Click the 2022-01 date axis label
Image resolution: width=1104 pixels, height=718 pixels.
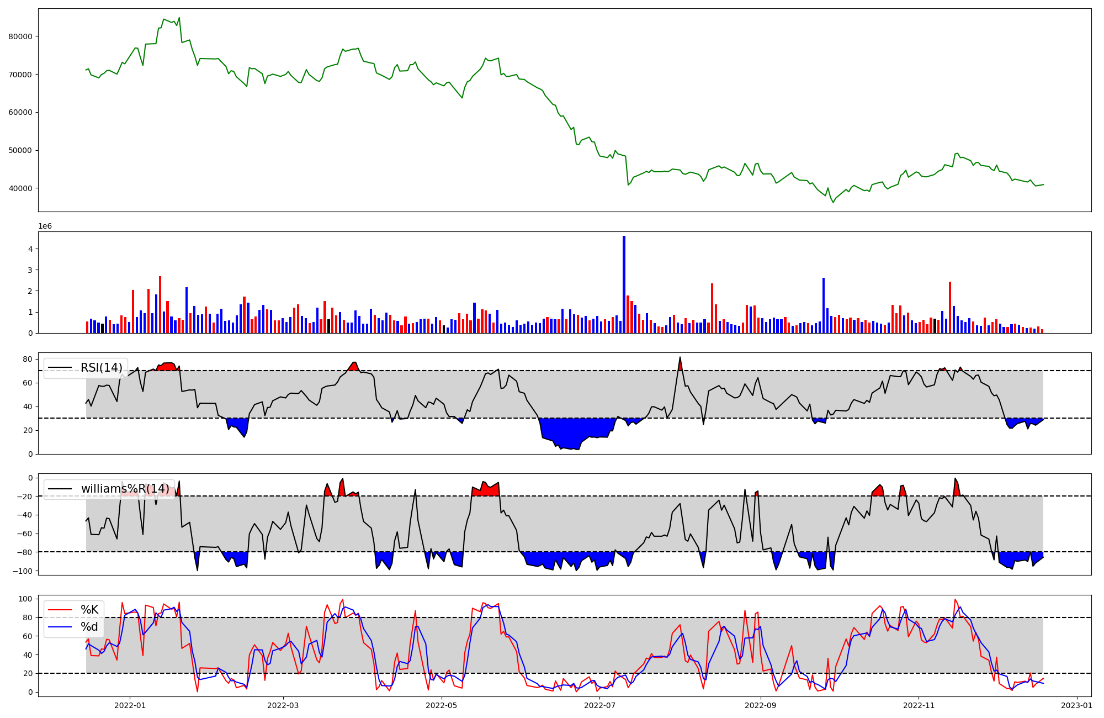(x=130, y=705)
